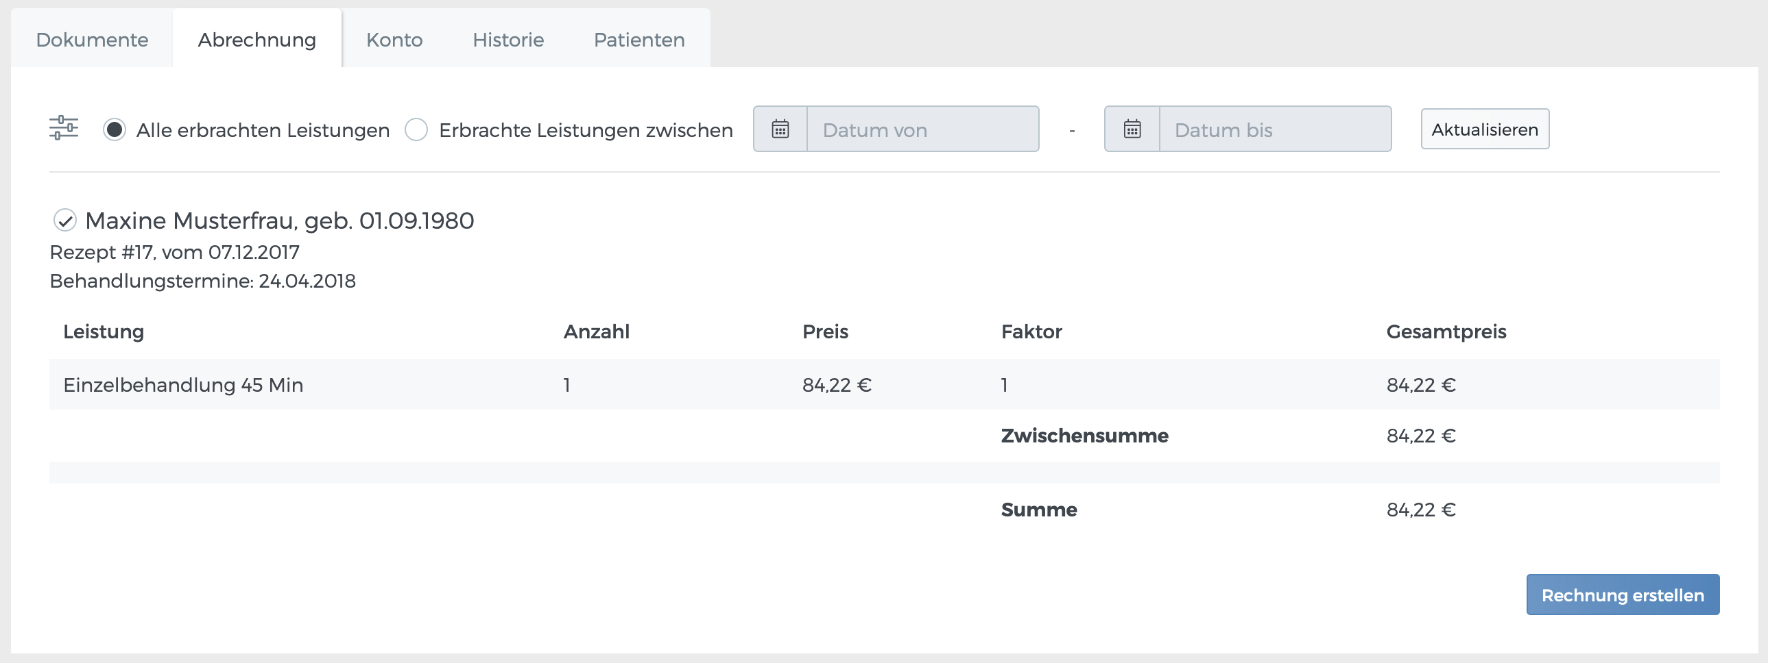This screenshot has height=663, width=1768.
Task: Enable Erbrachte Leistungen zwischen filtering
Action: point(415,129)
